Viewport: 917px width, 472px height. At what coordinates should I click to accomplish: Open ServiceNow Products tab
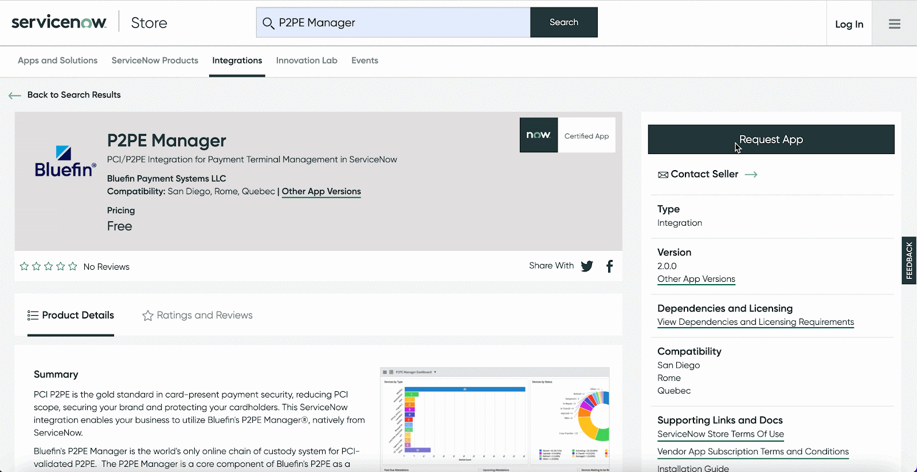tap(155, 60)
